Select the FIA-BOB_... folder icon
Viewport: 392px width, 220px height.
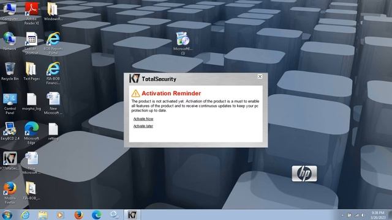[31, 191]
